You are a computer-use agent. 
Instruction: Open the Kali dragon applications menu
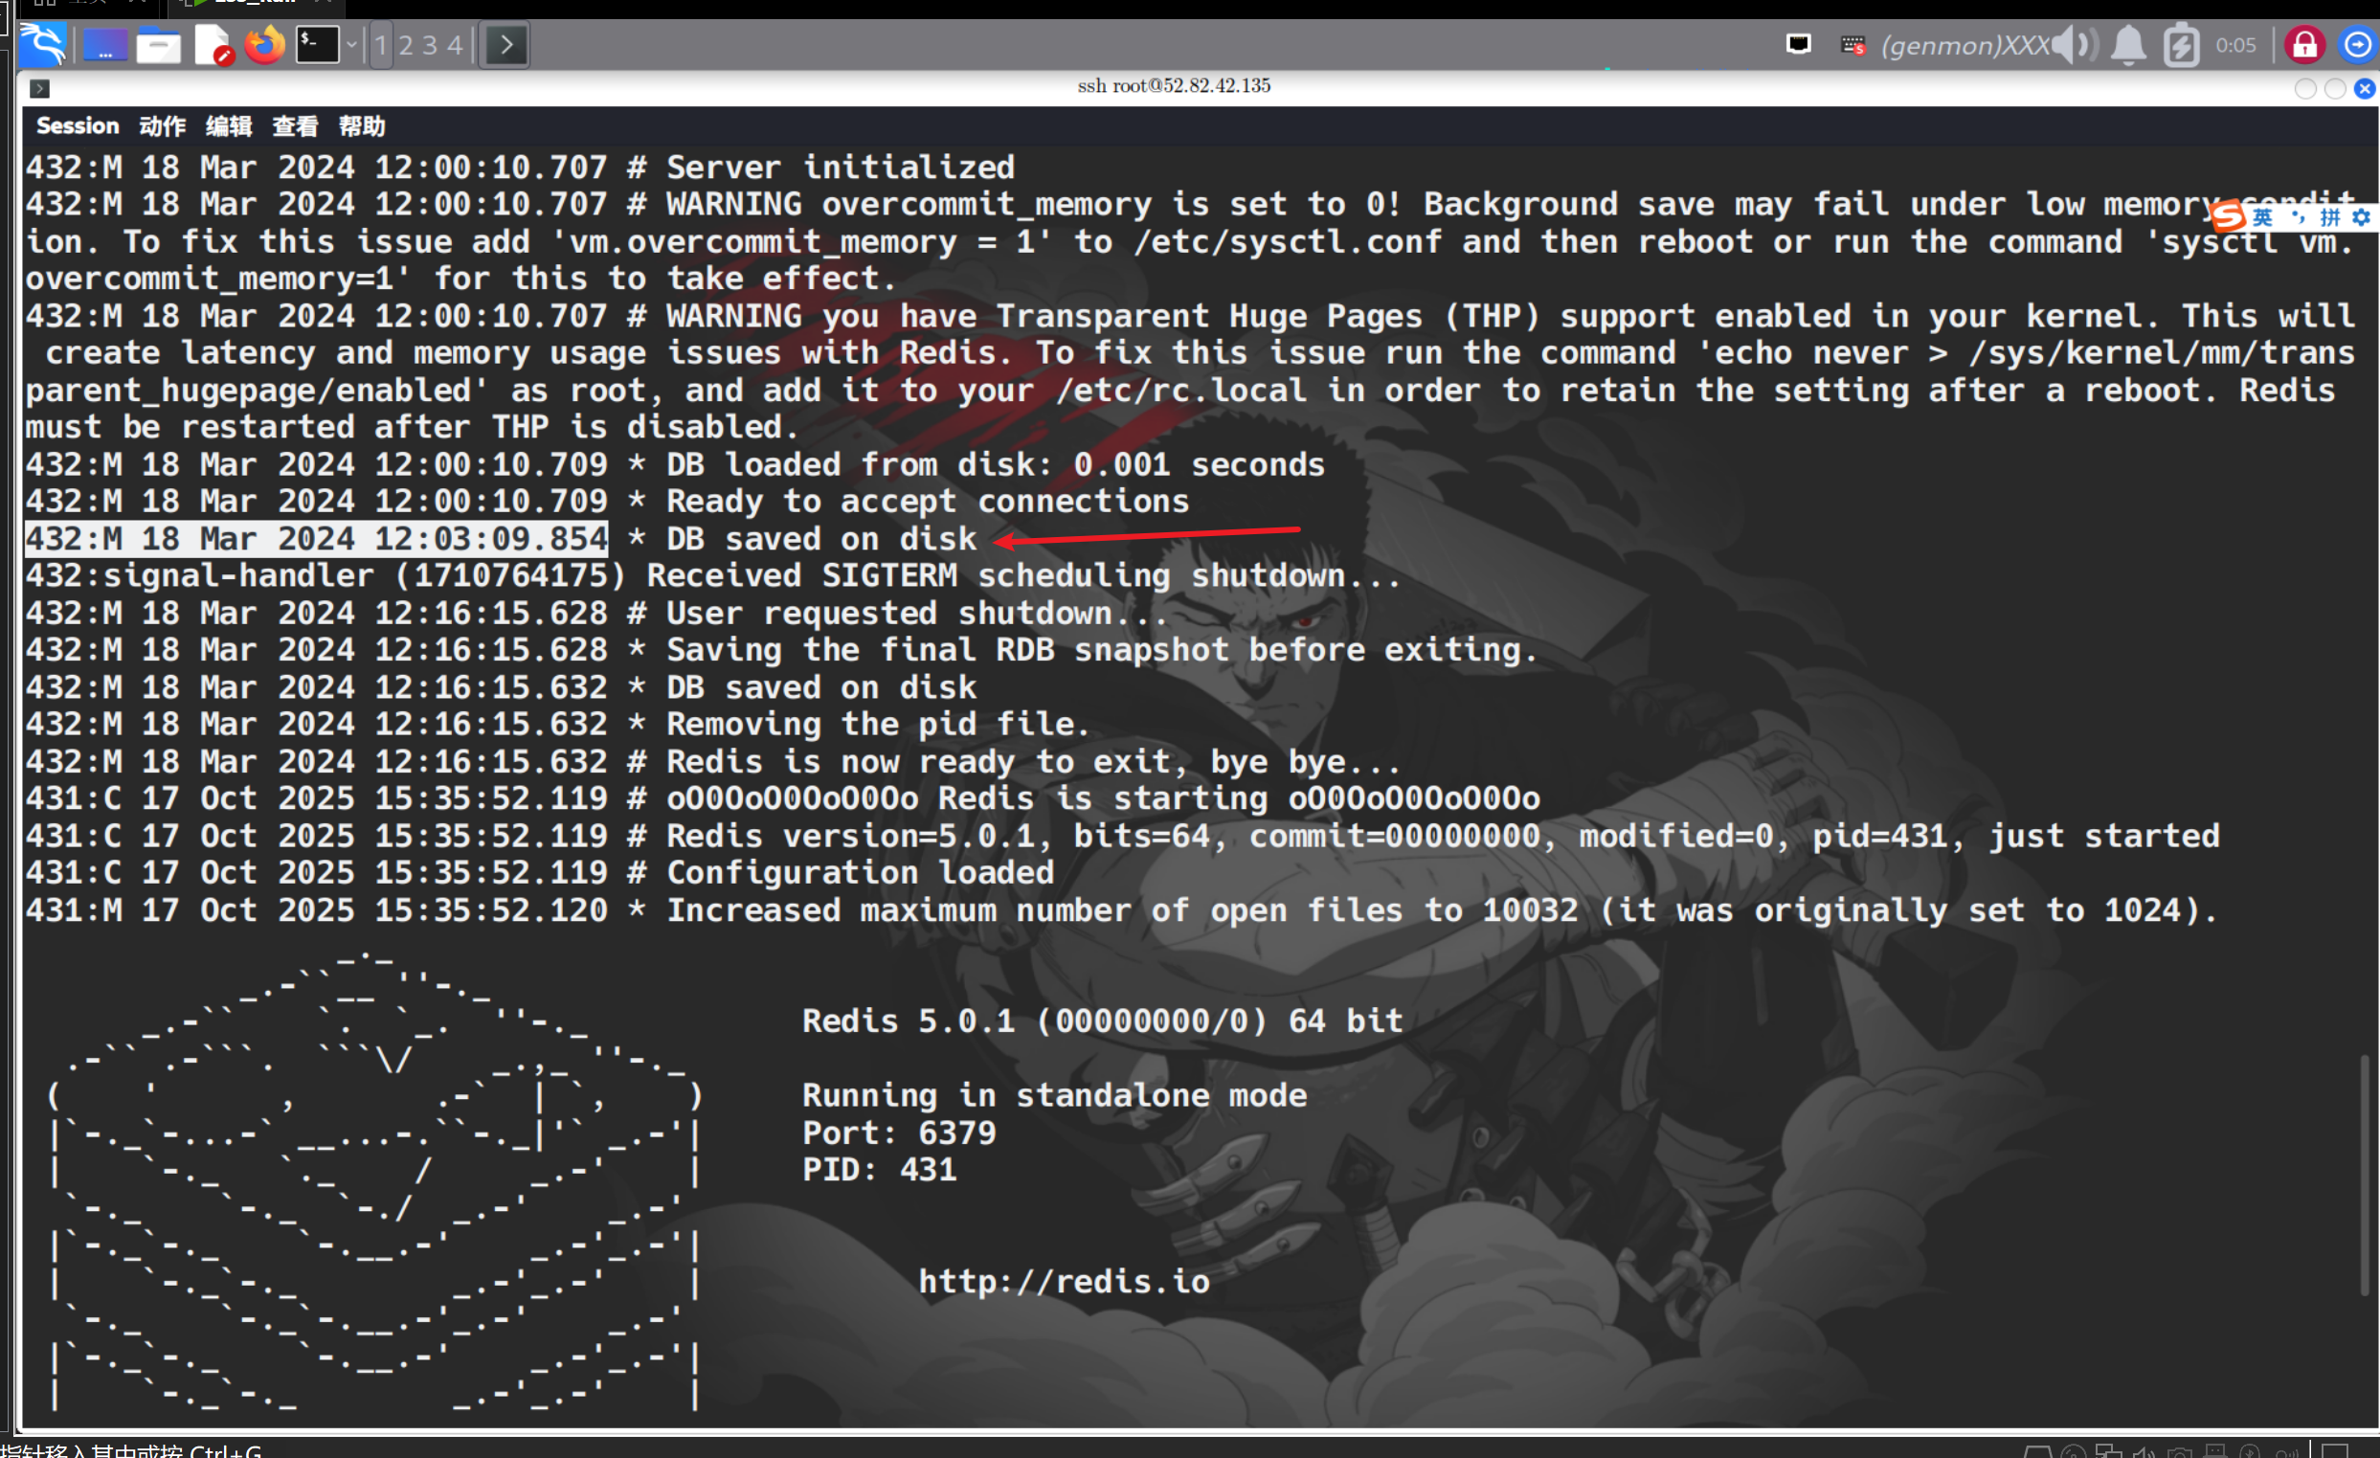tap(42, 44)
